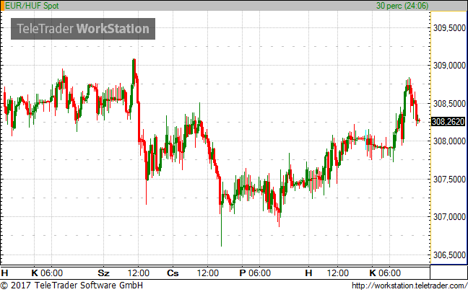Click the 307,5000 price axis label

449,180
